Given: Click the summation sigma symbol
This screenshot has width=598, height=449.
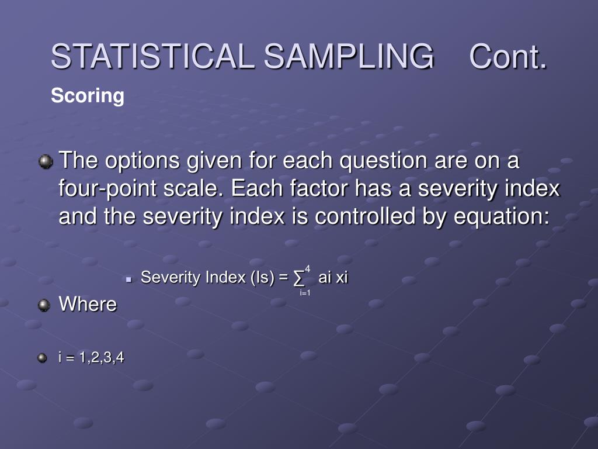Looking at the screenshot, I should [x=299, y=279].
